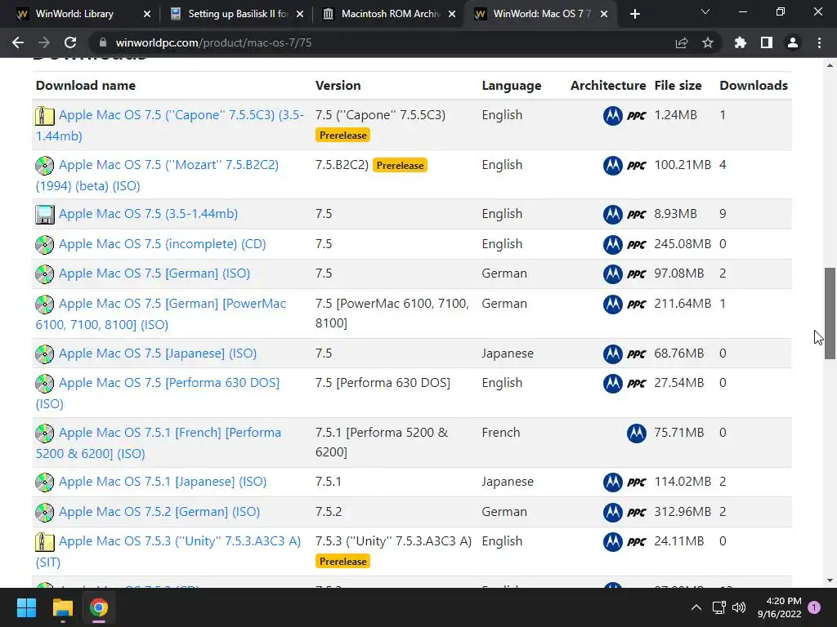Click the 245.08MB file size cell
The height and width of the screenshot is (627, 837).
[683, 244]
